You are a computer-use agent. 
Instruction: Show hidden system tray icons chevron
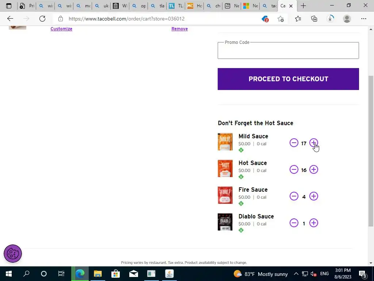(296, 274)
